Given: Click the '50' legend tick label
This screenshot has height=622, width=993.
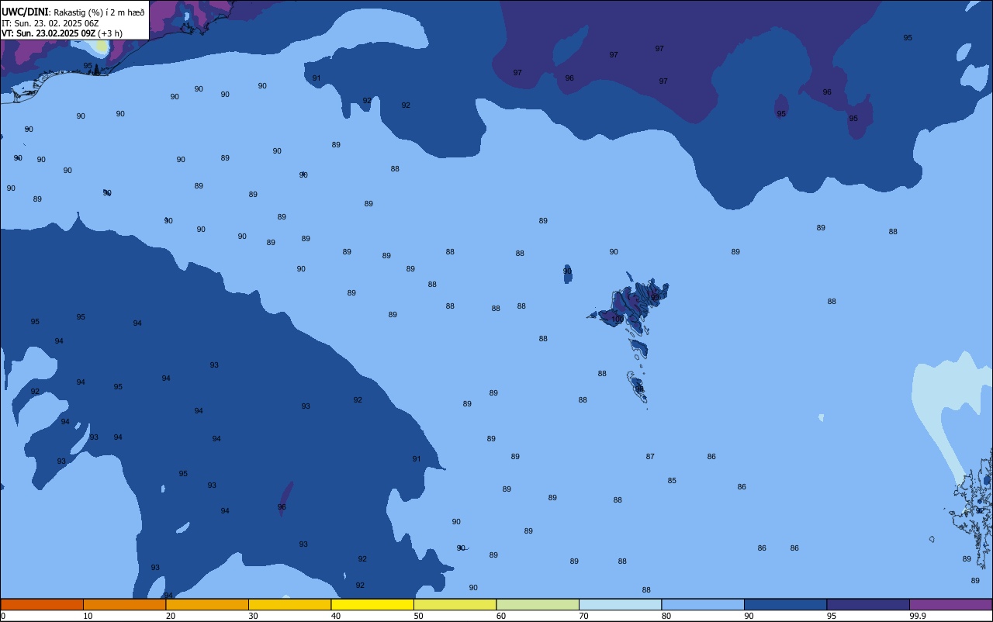Looking at the screenshot, I should [418, 616].
